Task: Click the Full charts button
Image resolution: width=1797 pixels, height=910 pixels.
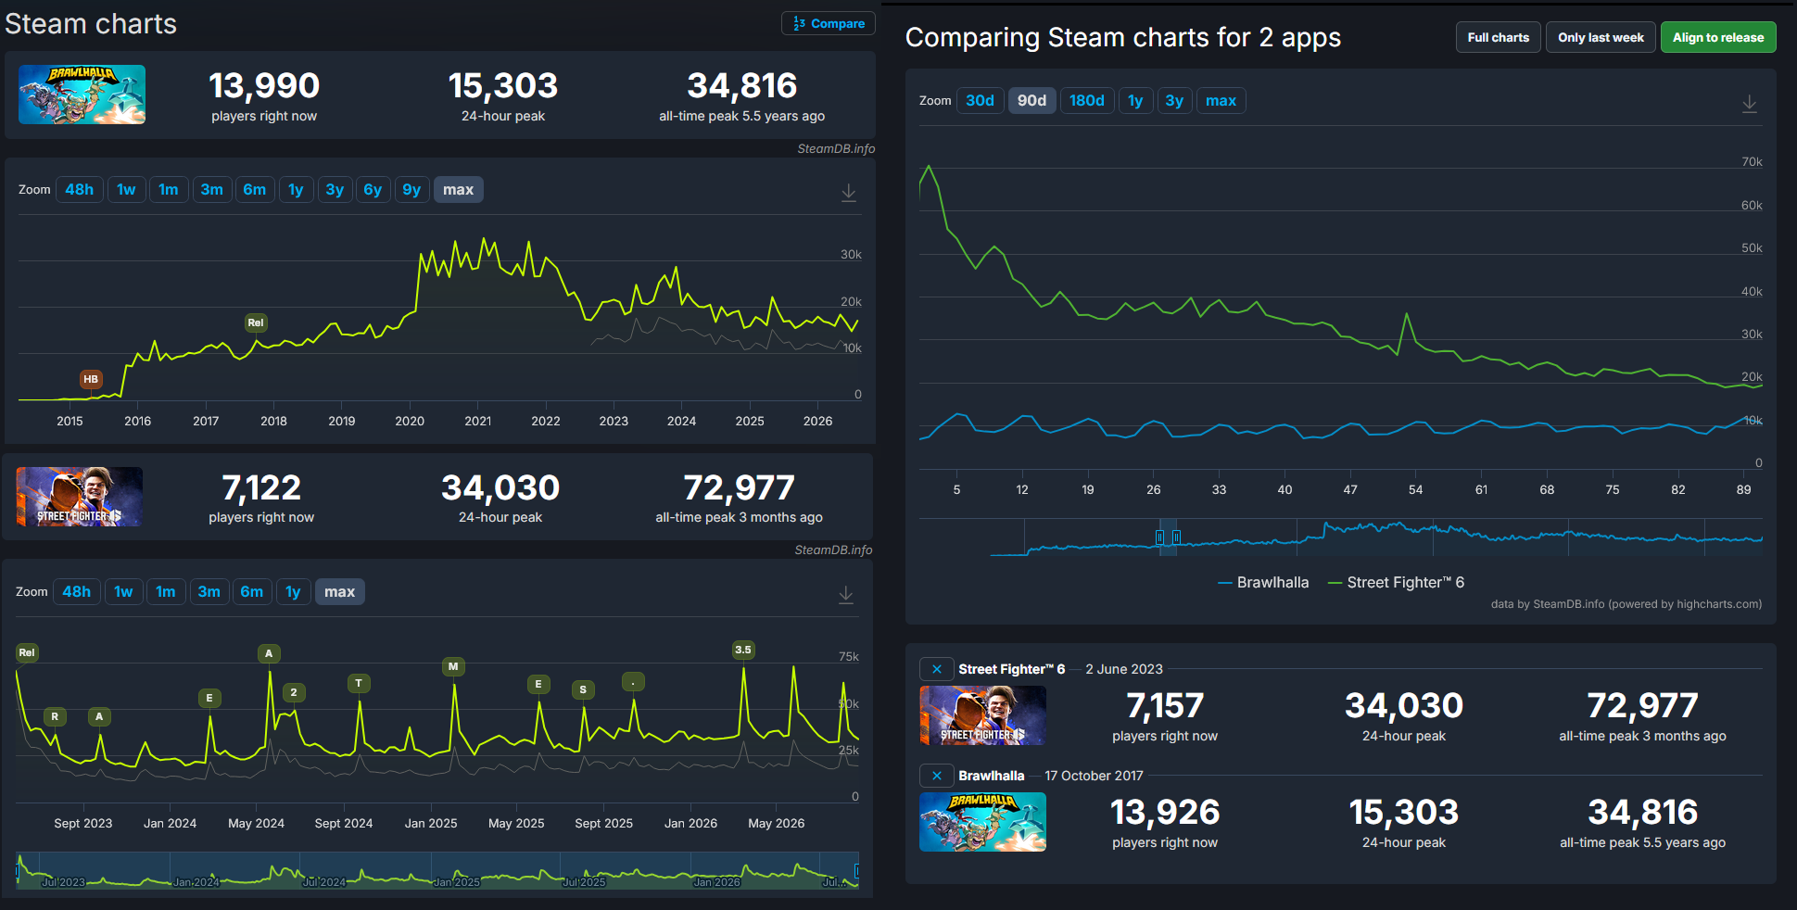Action: click(x=1499, y=38)
